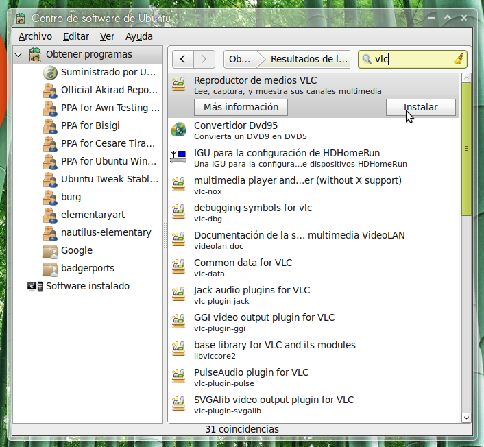Click the PPA for Bisigi icon
The height and width of the screenshot is (447, 484).
(50, 126)
